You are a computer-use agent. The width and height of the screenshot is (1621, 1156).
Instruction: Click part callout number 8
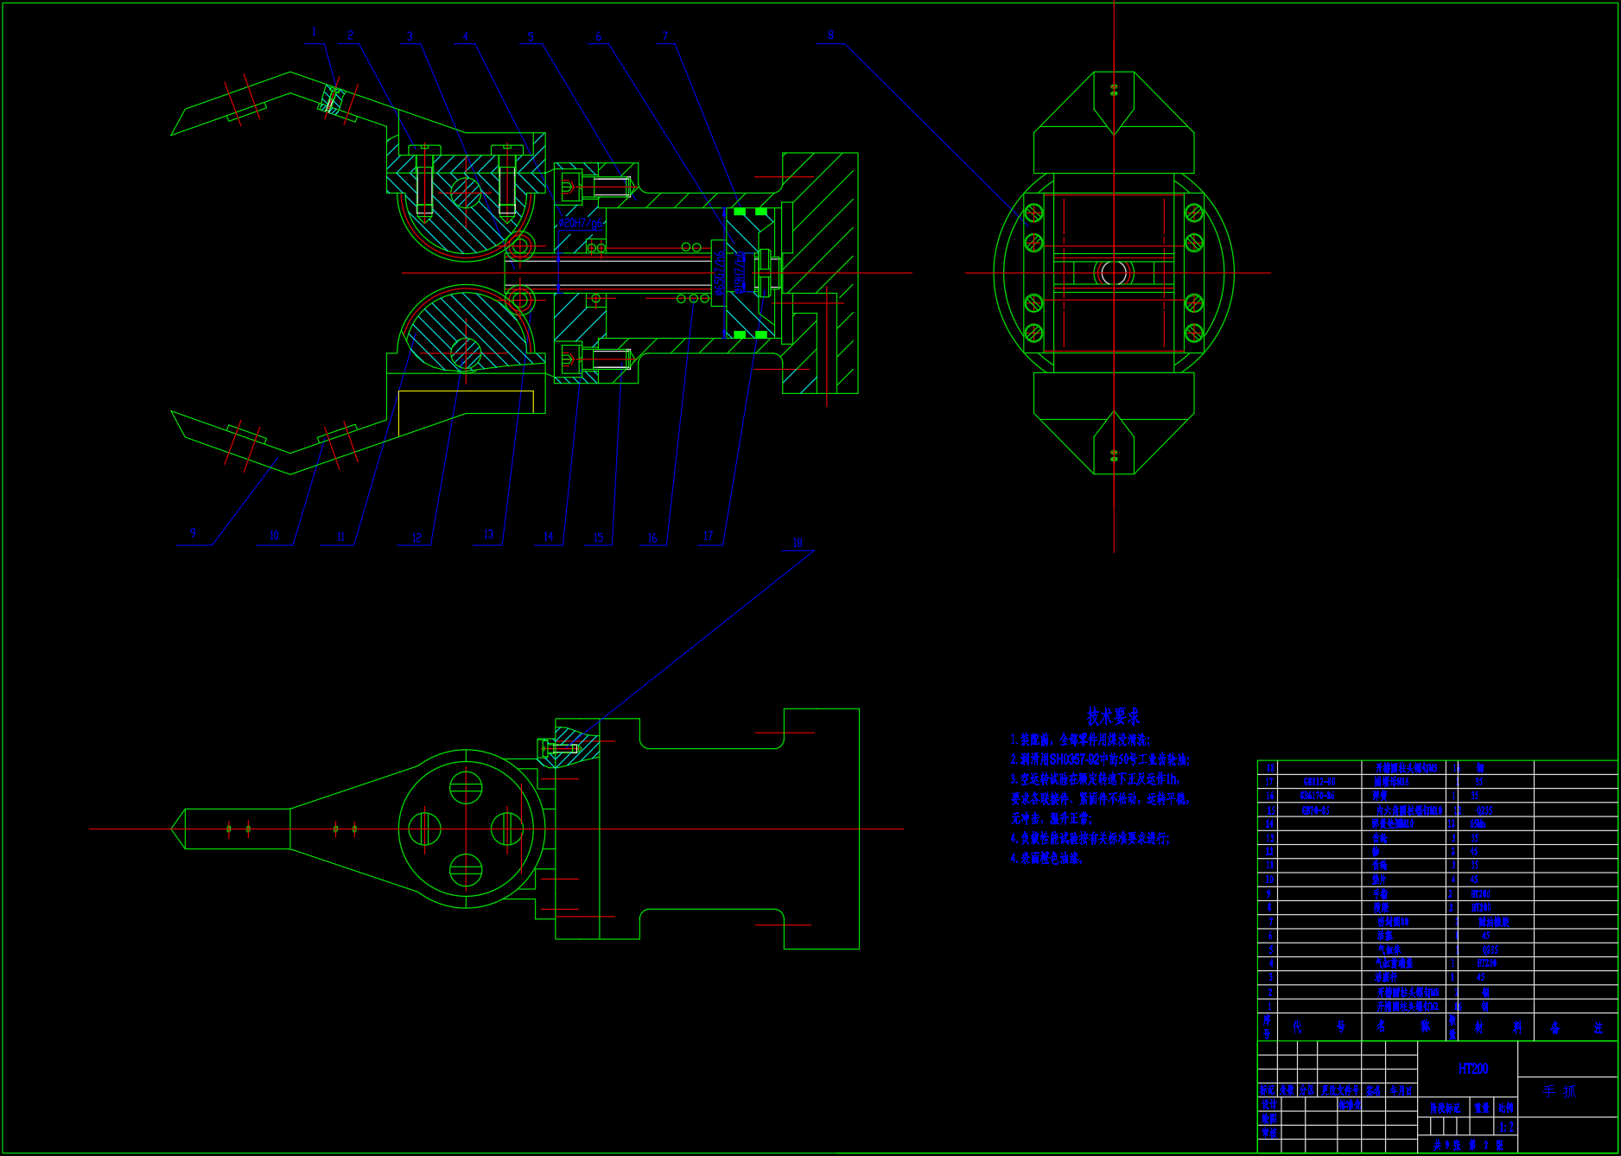(830, 35)
